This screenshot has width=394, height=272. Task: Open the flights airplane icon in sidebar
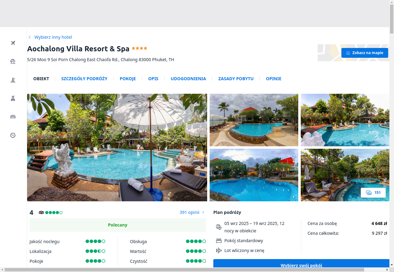13,43
